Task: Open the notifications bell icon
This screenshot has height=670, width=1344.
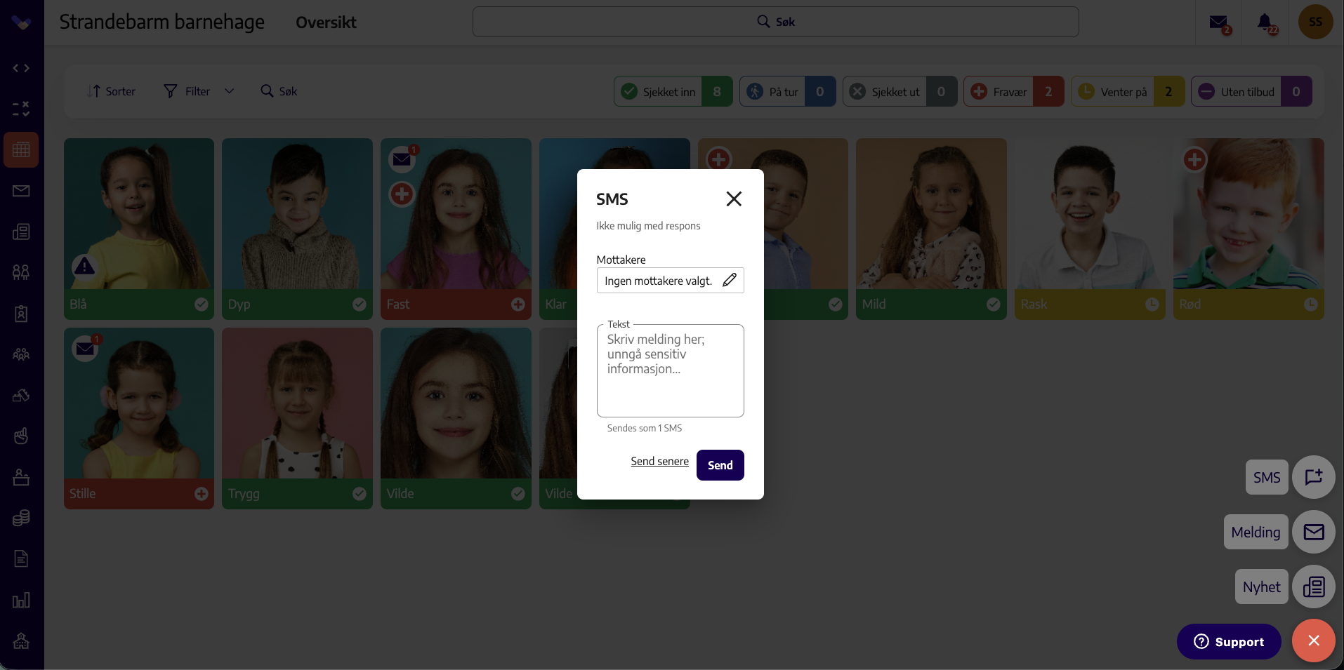Action: (x=1265, y=22)
